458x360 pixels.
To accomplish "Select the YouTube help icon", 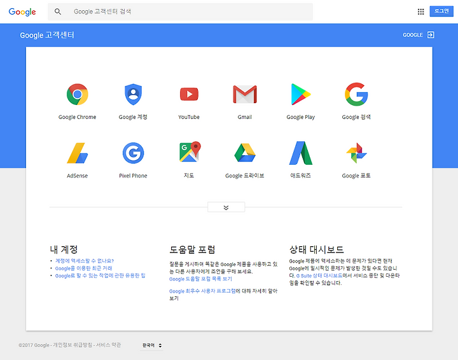I will click(x=189, y=94).
